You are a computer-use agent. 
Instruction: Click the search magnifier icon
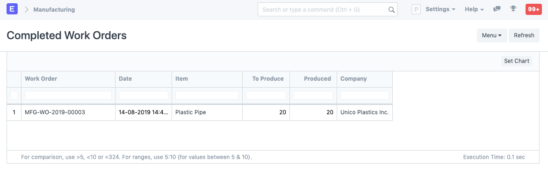[x=391, y=10]
